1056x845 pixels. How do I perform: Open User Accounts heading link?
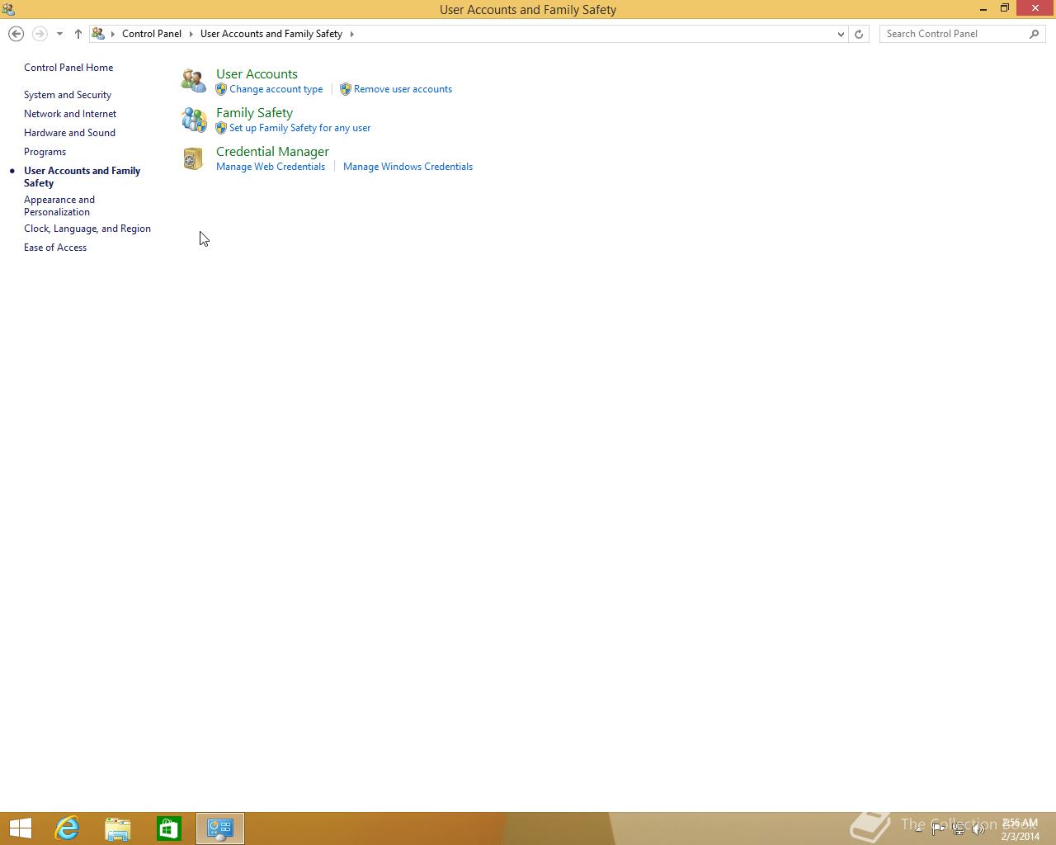(257, 74)
